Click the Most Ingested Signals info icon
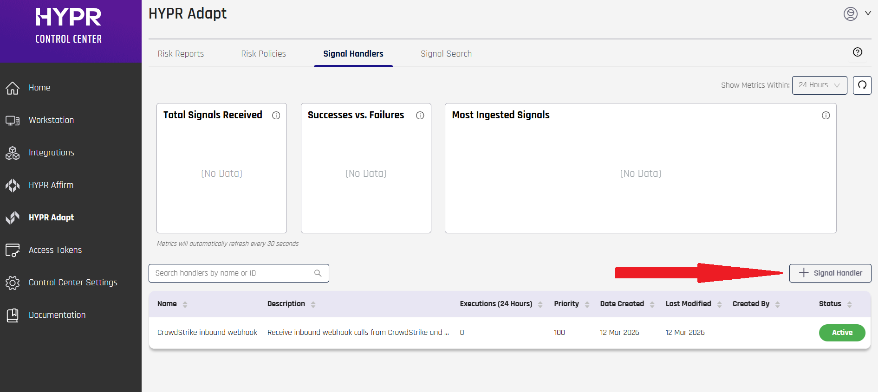878x392 pixels. [826, 116]
